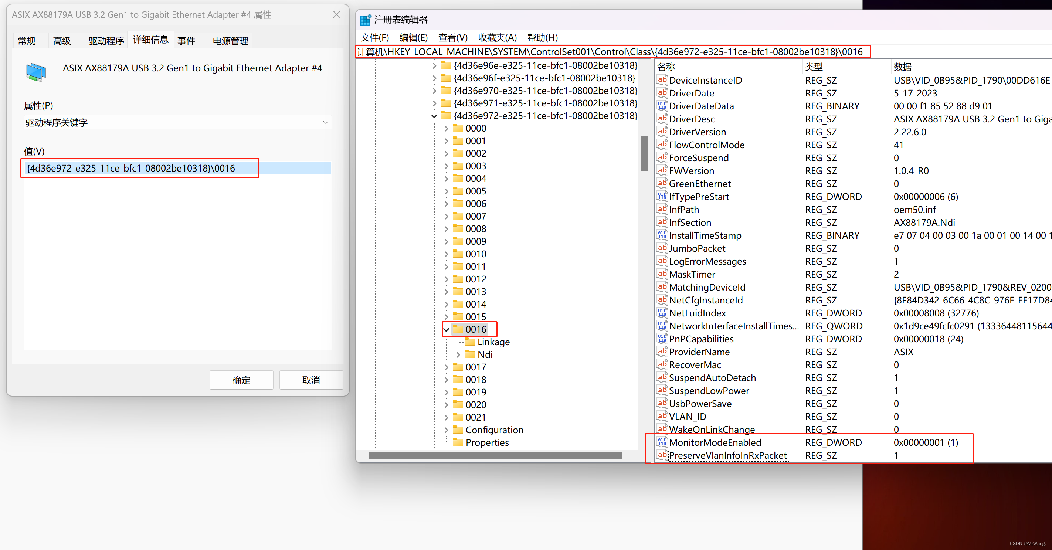Click the registry tree vertical scrollbar thumb
This screenshot has height=550, width=1052.
coord(644,153)
